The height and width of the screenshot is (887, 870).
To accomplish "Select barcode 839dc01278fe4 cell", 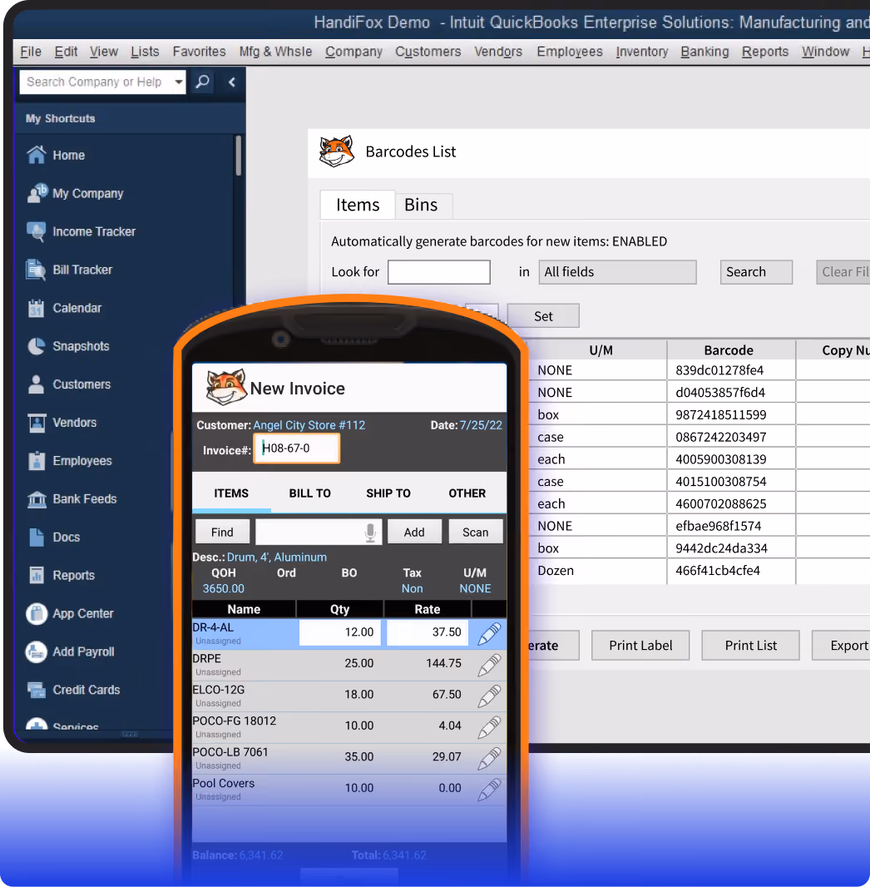I will point(730,370).
